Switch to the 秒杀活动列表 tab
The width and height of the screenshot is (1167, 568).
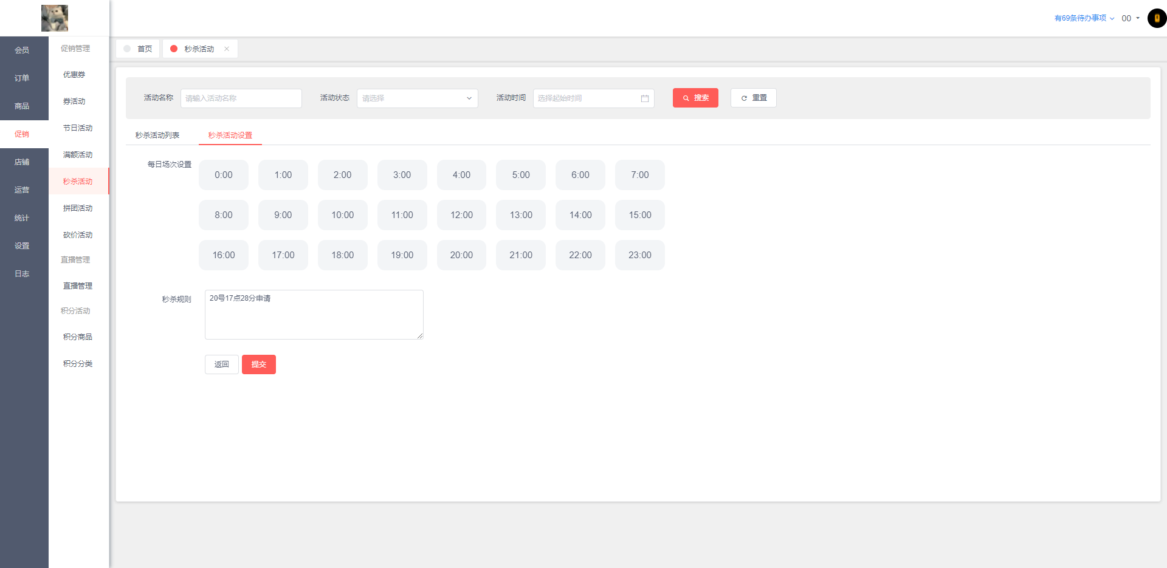(157, 135)
